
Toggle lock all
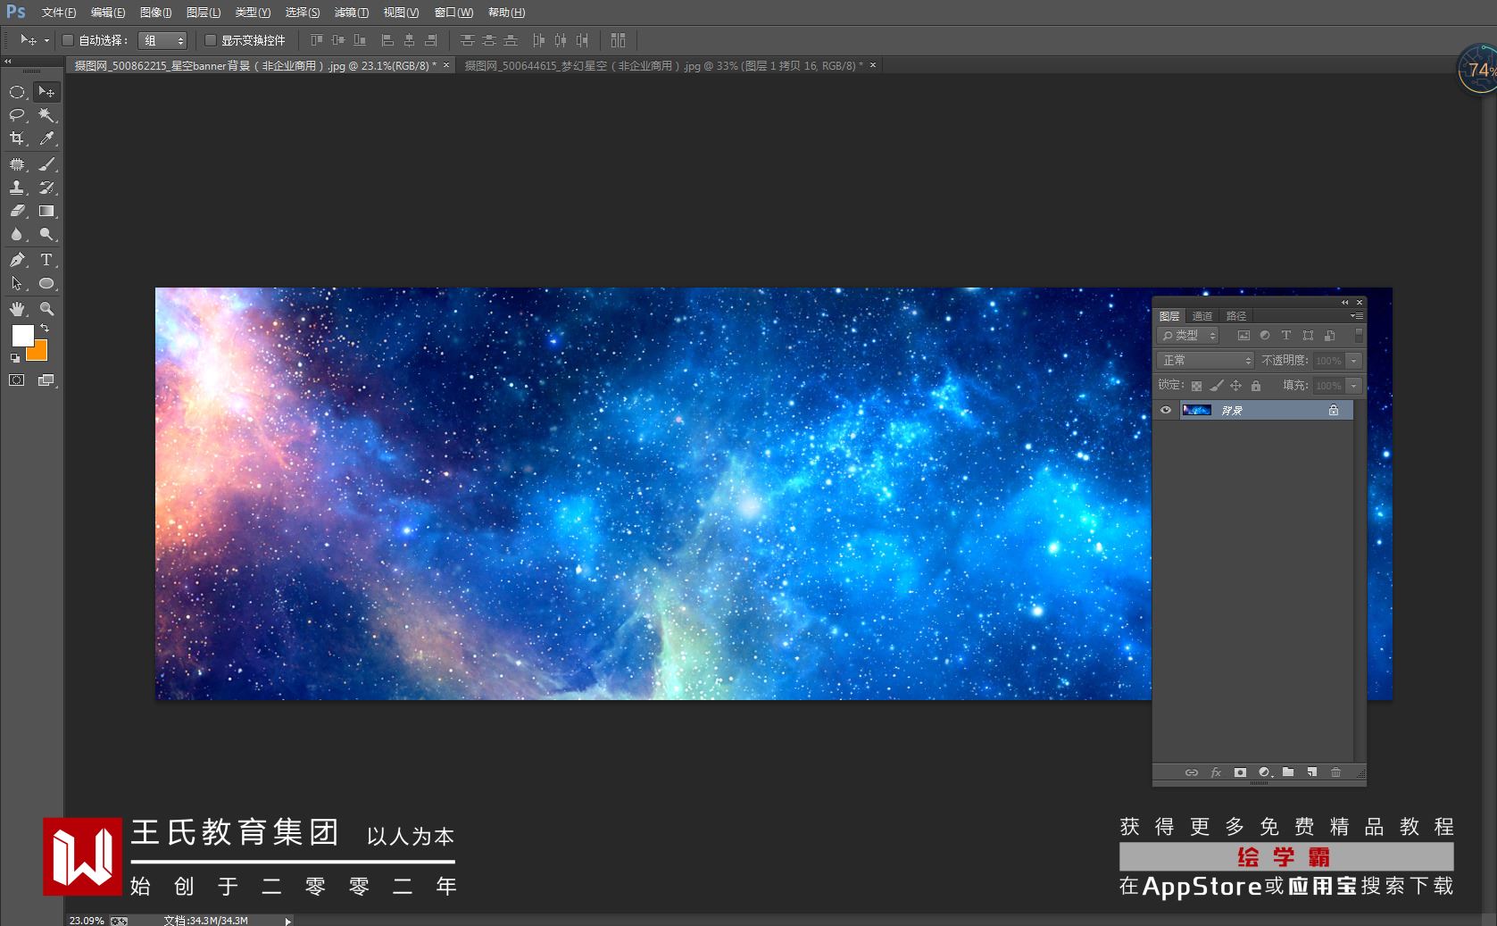pos(1256,386)
